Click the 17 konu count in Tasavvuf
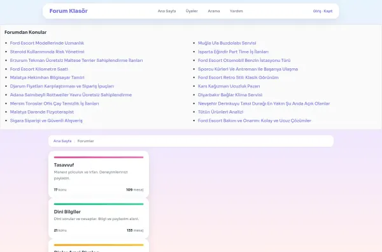Screen dimensions: 382x252 (60, 189)
